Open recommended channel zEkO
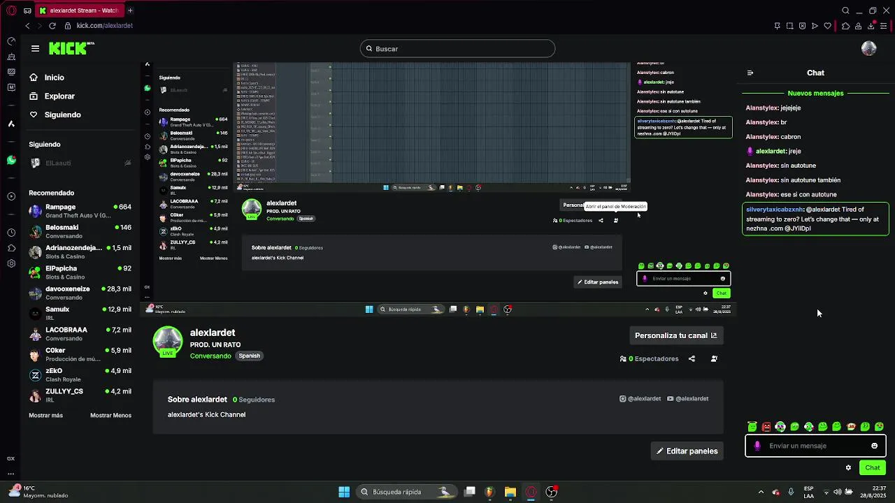Image resolution: width=895 pixels, height=503 pixels. tap(80, 374)
